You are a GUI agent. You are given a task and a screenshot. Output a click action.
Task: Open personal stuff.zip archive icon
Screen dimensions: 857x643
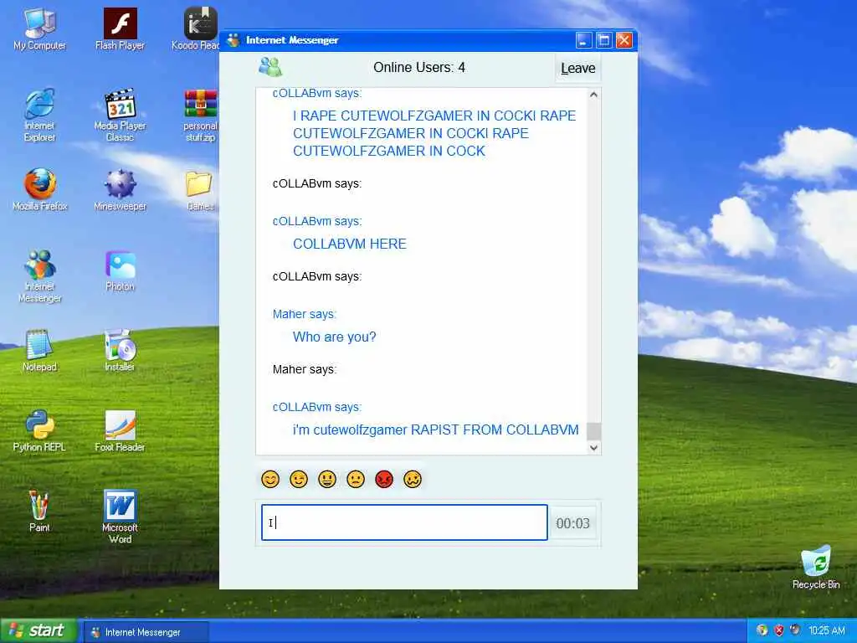(200, 115)
